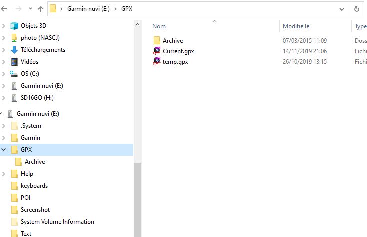Sort by Modifié le column header
367x237 pixels.
(296, 26)
